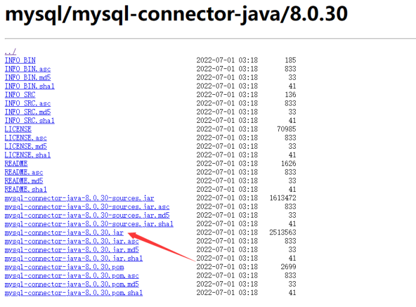Open the INFO_SRC.asc link
This screenshot has height=307, width=416.
28,104
